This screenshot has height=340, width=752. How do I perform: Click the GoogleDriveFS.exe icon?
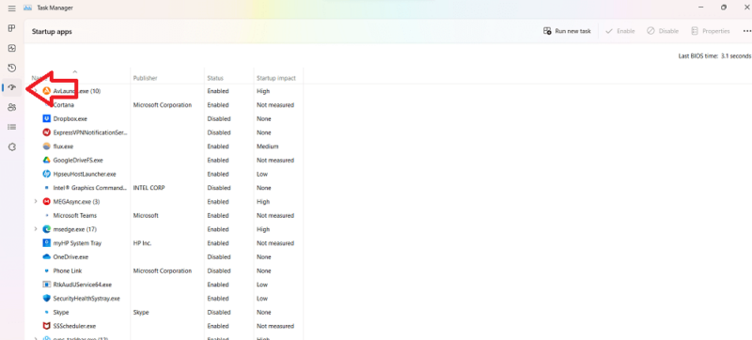[x=46, y=161]
